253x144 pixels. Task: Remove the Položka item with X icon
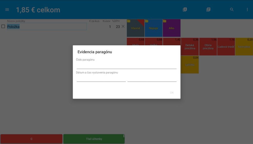[x=123, y=26]
